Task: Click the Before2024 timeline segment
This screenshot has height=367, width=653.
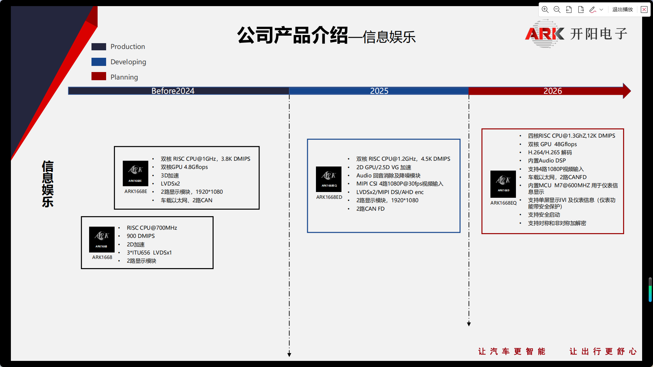Action: coord(173,91)
